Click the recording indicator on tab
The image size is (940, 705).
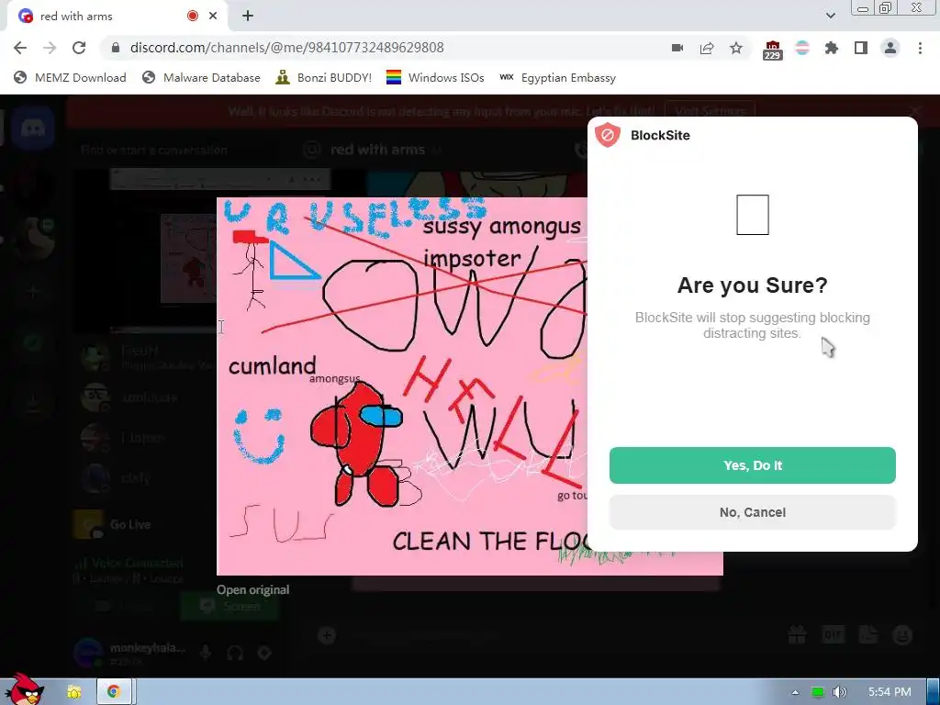point(193,17)
